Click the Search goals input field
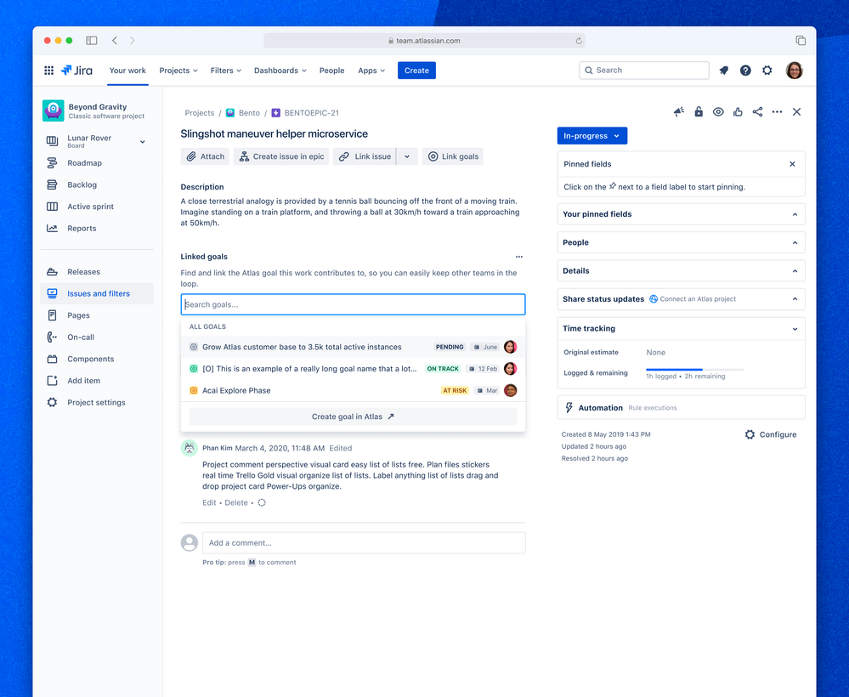 tap(352, 303)
